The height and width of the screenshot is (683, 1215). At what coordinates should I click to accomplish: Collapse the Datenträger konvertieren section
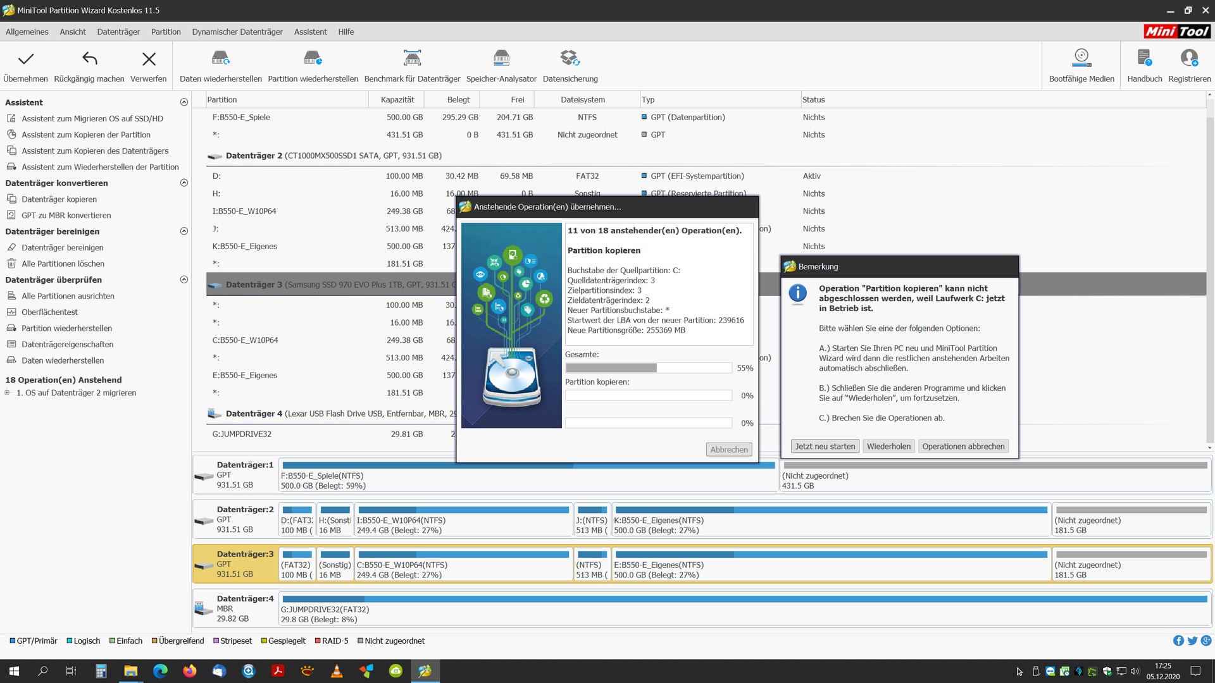pyautogui.click(x=184, y=183)
